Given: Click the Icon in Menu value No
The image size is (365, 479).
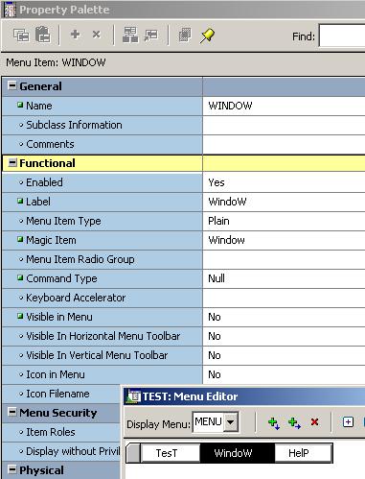Looking at the screenshot, I should [215, 374].
